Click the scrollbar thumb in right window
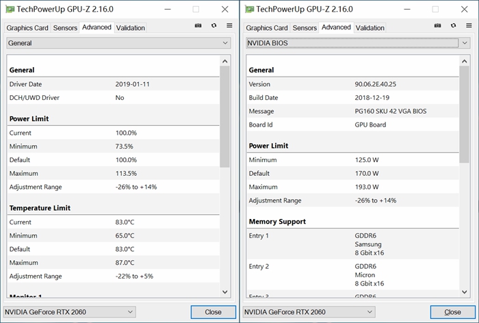479x323 pixels. [x=464, y=114]
